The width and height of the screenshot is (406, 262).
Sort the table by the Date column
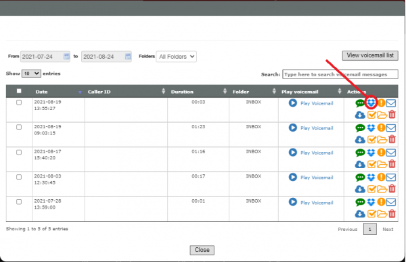[58, 92]
